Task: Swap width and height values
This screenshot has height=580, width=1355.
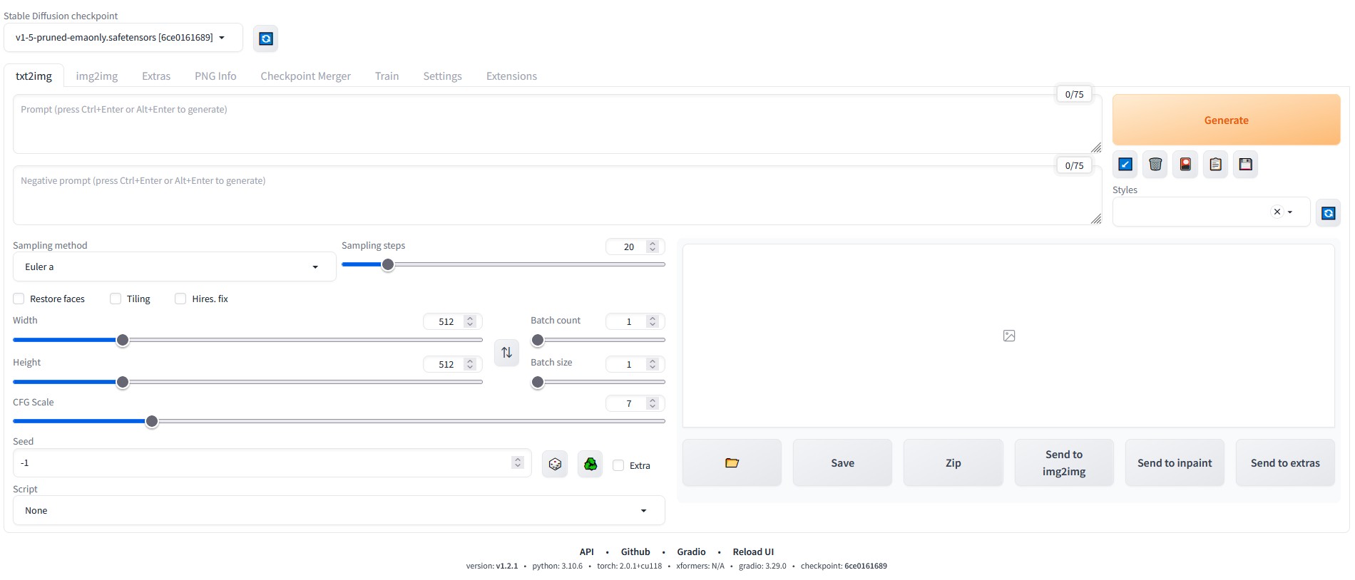Action: click(x=506, y=353)
